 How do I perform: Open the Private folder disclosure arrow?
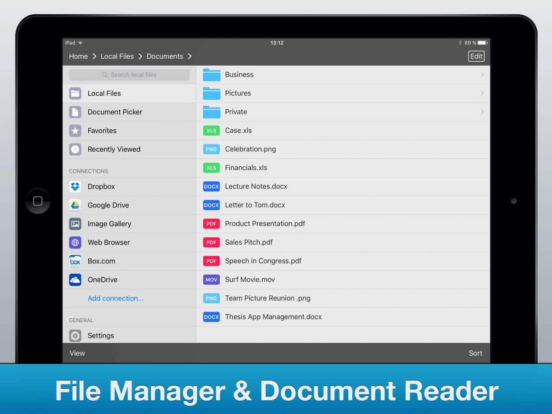[x=482, y=112]
